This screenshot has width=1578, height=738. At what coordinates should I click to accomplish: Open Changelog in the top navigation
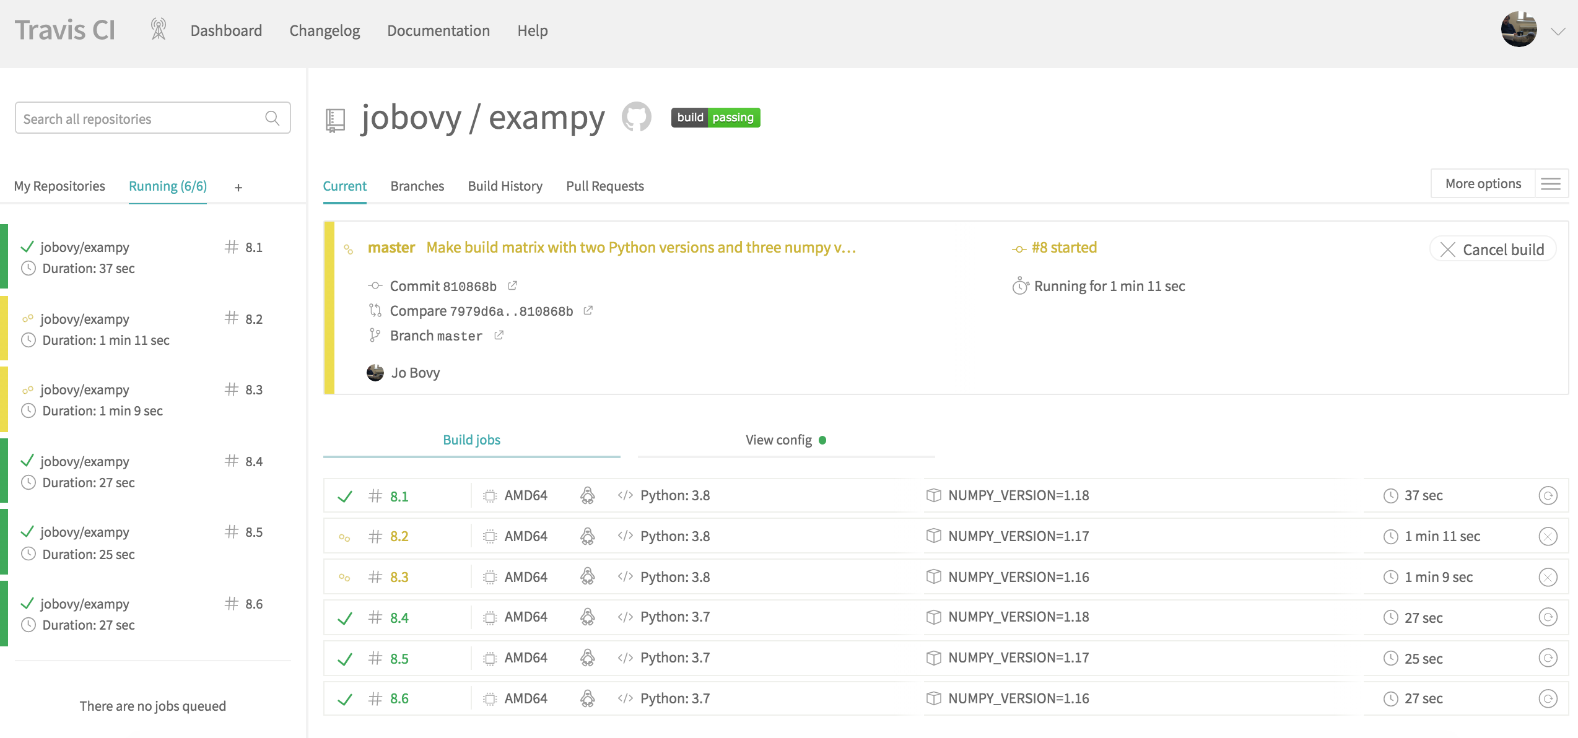(x=325, y=30)
